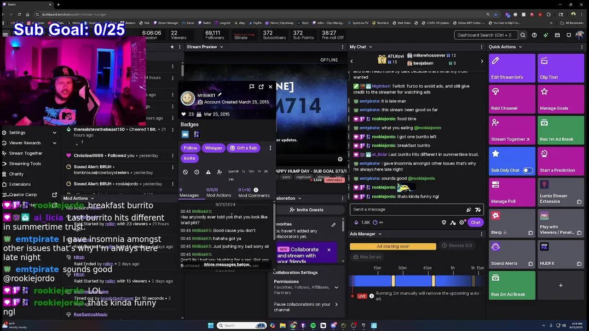This screenshot has height=331, width=589.
Task: Open Ads Manager panel options dots
Action: (482, 234)
